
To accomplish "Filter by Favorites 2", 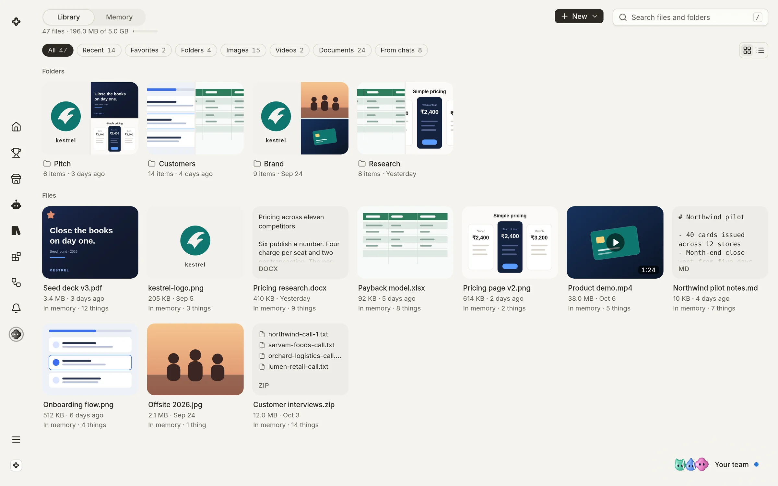I will (148, 50).
